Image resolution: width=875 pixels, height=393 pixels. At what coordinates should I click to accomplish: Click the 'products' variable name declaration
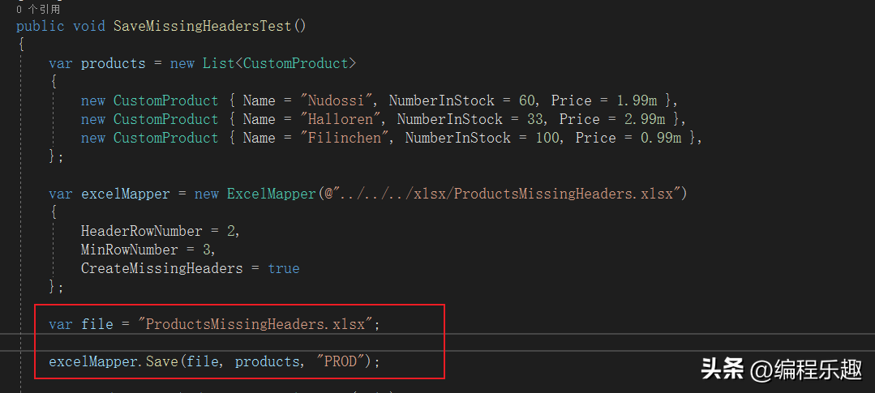[114, 63]
